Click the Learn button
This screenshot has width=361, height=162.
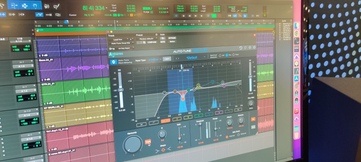coord(167,59)
